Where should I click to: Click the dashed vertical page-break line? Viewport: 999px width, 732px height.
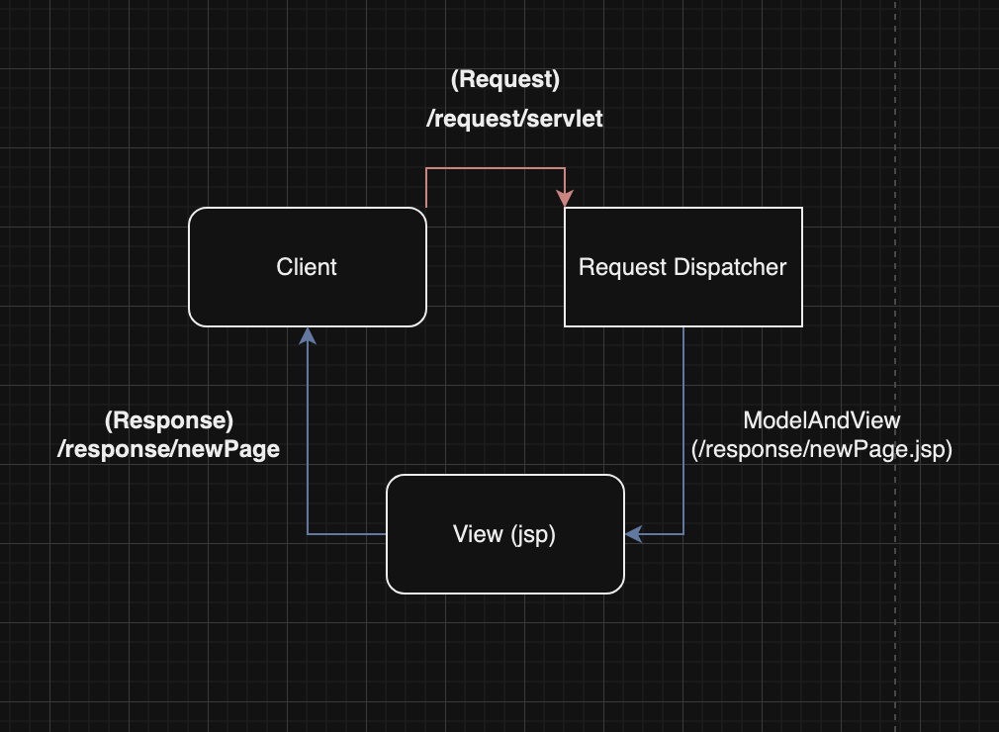tap(895, 366)
